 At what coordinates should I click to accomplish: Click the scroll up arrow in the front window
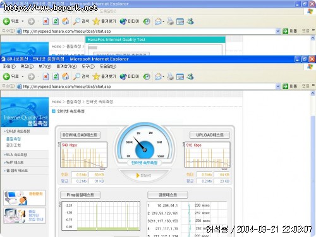point(313,93)
